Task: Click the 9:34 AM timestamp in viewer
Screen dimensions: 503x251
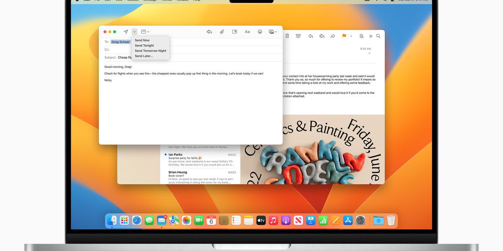Action: pyautogui.click(x=366, y=49)
